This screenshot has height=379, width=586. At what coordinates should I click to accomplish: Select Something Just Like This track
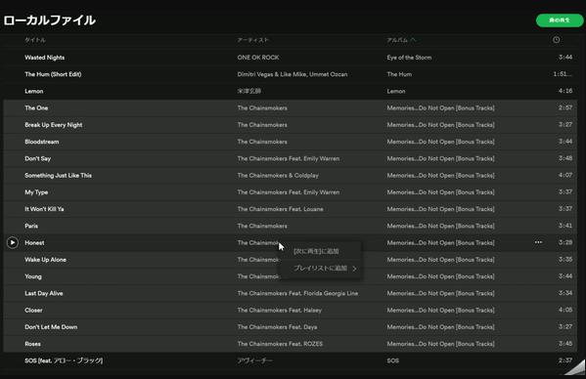tap(59, 175)
